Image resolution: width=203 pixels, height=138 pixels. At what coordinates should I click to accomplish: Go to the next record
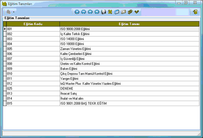(x=90, y=12)
